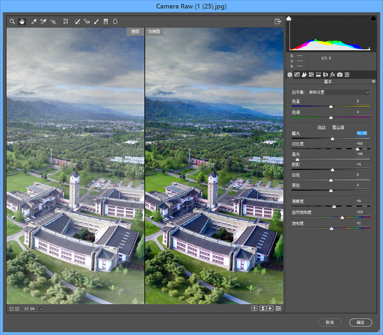The image size is (383, 335).
Task: Open the Lens Corrections panel tab
Action: [326, 74]
